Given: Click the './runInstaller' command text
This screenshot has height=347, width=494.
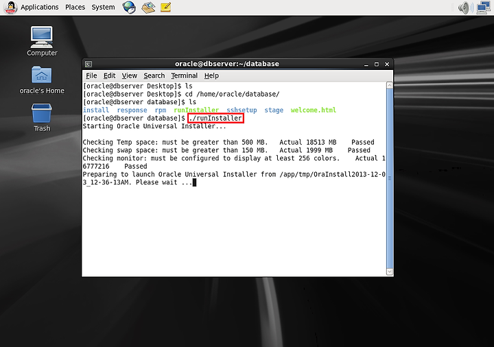Looking at the screenshot, I should click(x=215, y=118).
